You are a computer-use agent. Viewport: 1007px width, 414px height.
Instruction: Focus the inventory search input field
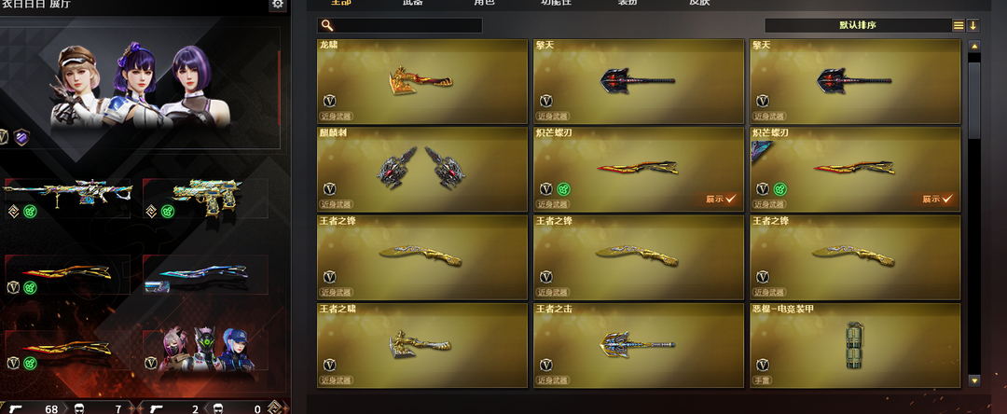[x=408, y=26]
